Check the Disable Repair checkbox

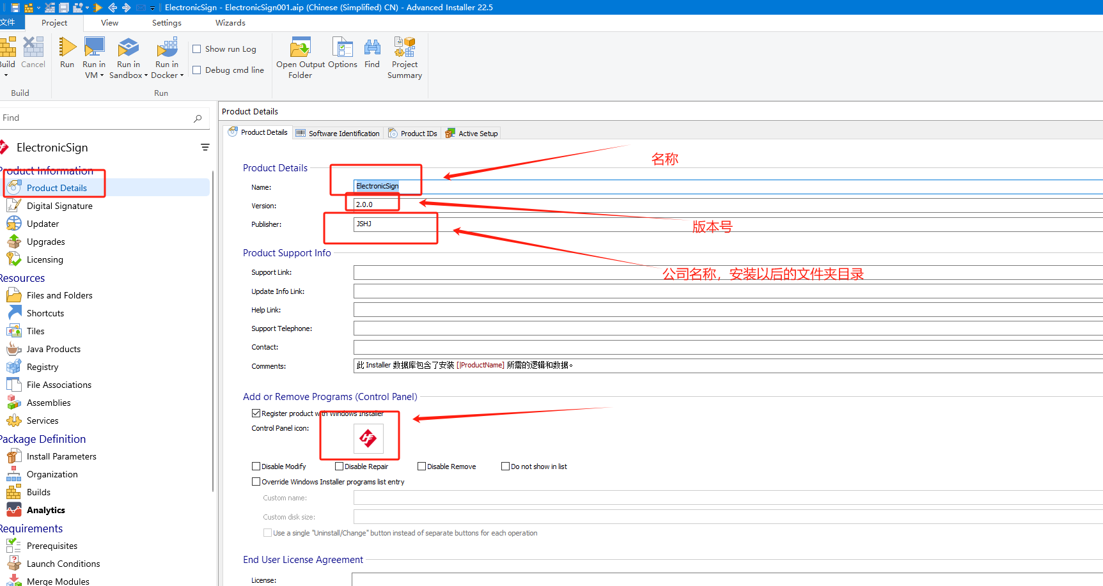pos(339,466)
